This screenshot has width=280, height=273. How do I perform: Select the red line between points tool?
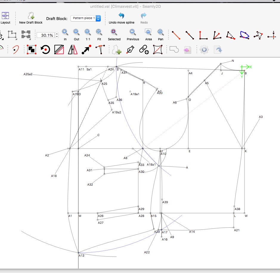point(176,35)
